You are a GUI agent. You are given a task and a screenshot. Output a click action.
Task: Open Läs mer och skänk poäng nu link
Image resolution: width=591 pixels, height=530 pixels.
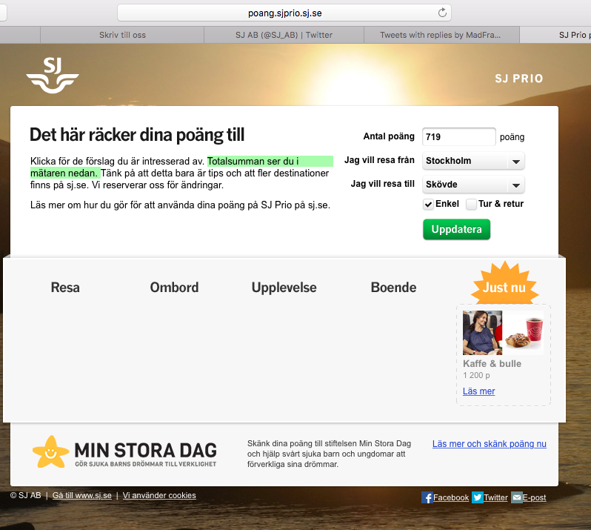coord(490,444)
